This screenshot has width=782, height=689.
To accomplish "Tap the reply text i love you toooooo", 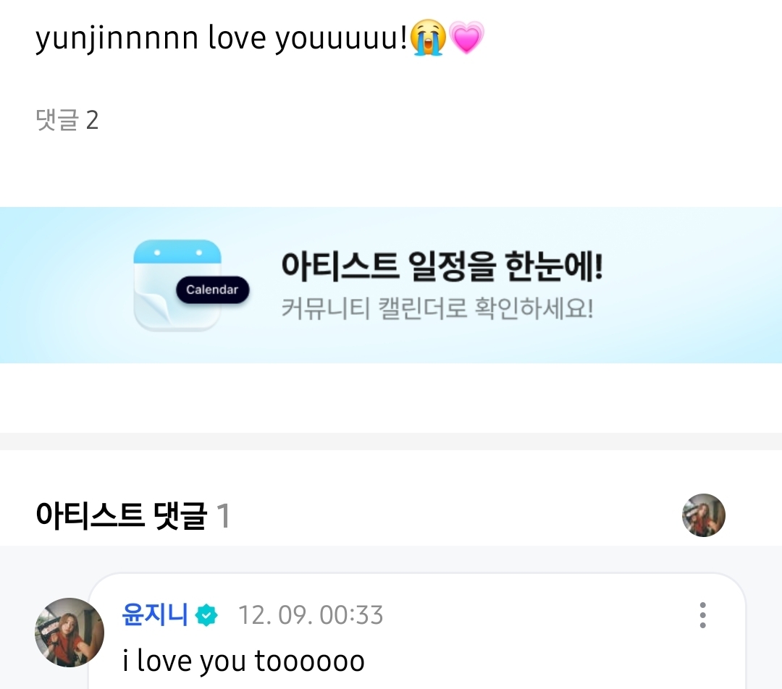I will [243, 660].
